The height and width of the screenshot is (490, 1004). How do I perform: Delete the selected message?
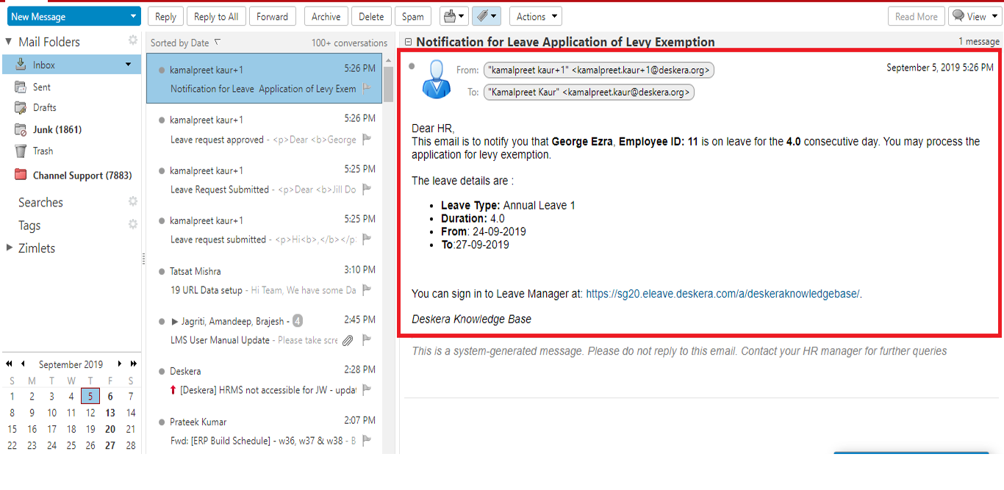click(x=371, y=16)
